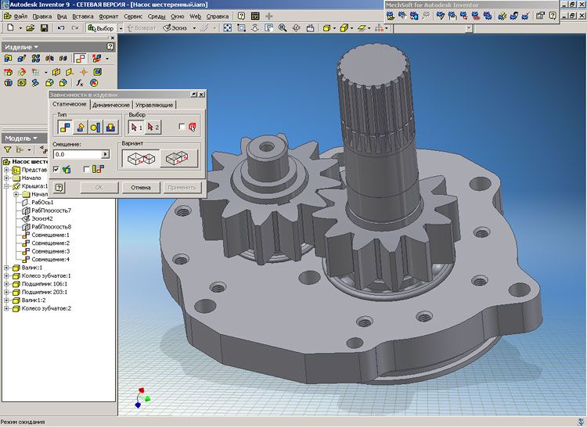Activate the Rotate view tool
Viewport: 587px width, 428px height.
click(296, 27)
